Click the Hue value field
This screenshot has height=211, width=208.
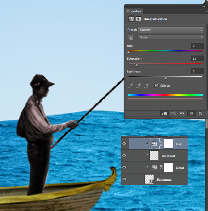(198, 46)
